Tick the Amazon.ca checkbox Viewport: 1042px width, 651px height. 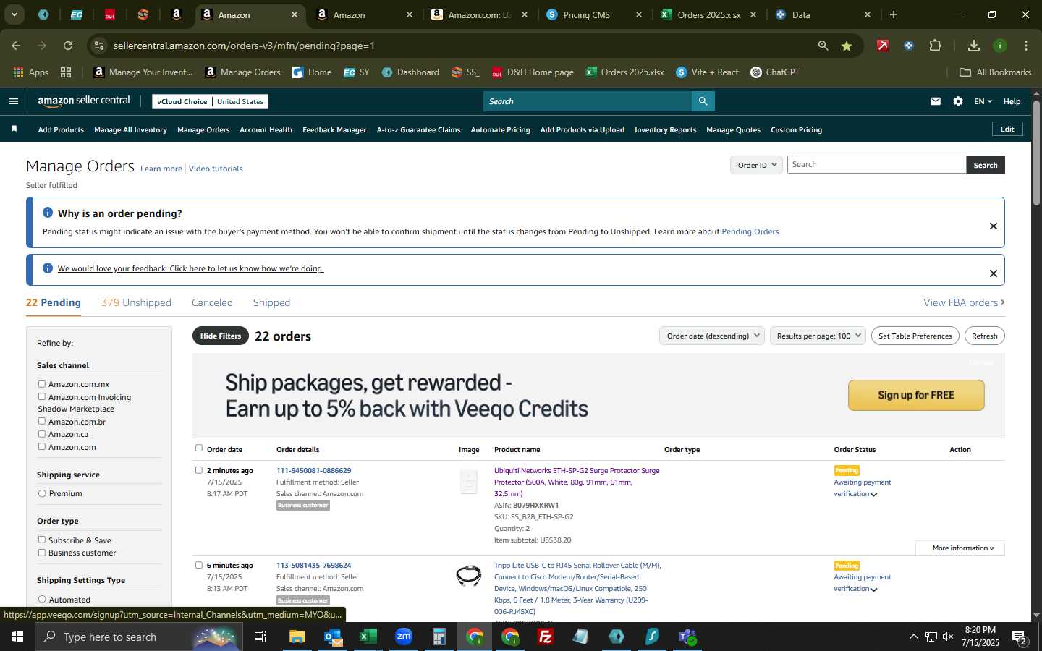(x=42, y=434)
